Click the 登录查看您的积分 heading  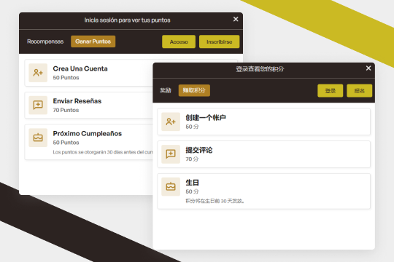coord(260,69)
